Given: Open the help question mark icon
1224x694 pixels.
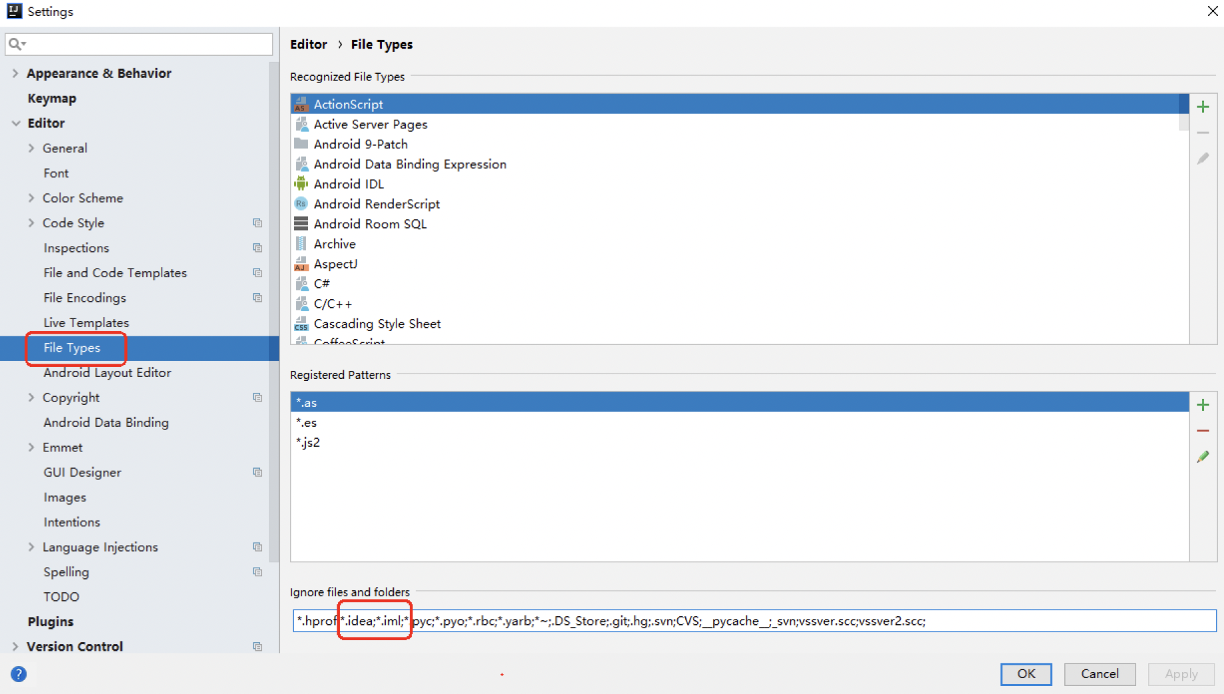Looking at the screenshot, I should tap(19, 674).
